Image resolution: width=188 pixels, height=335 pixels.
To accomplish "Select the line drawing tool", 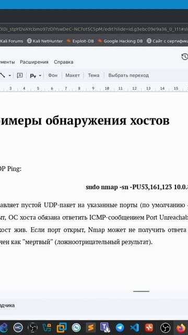I will [2, 75].
